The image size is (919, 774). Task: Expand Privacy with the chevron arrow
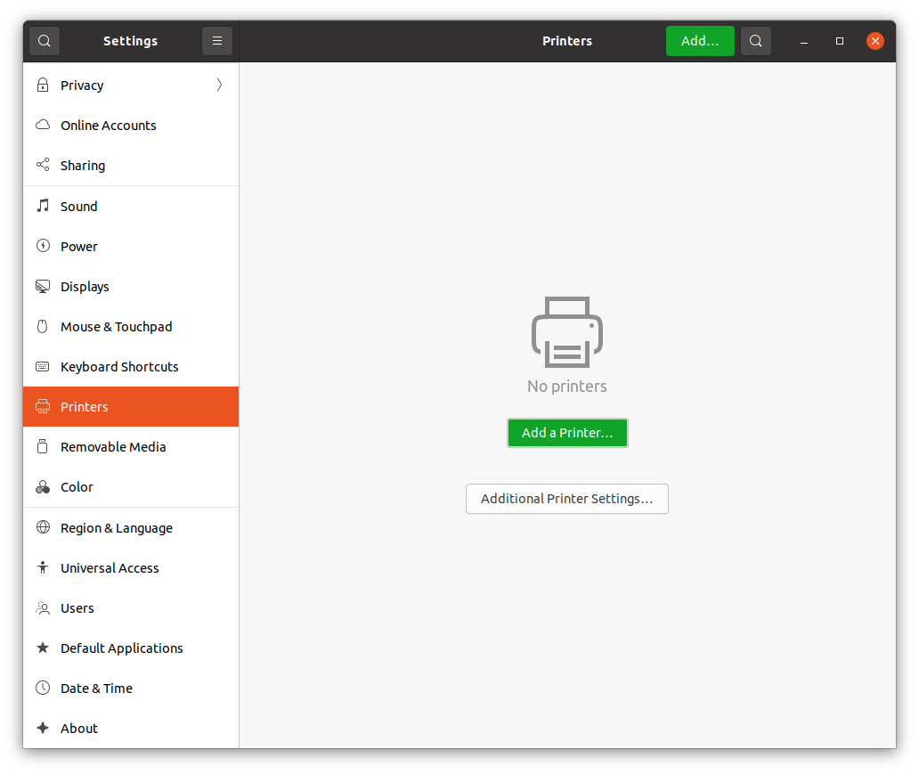point(219,86)
